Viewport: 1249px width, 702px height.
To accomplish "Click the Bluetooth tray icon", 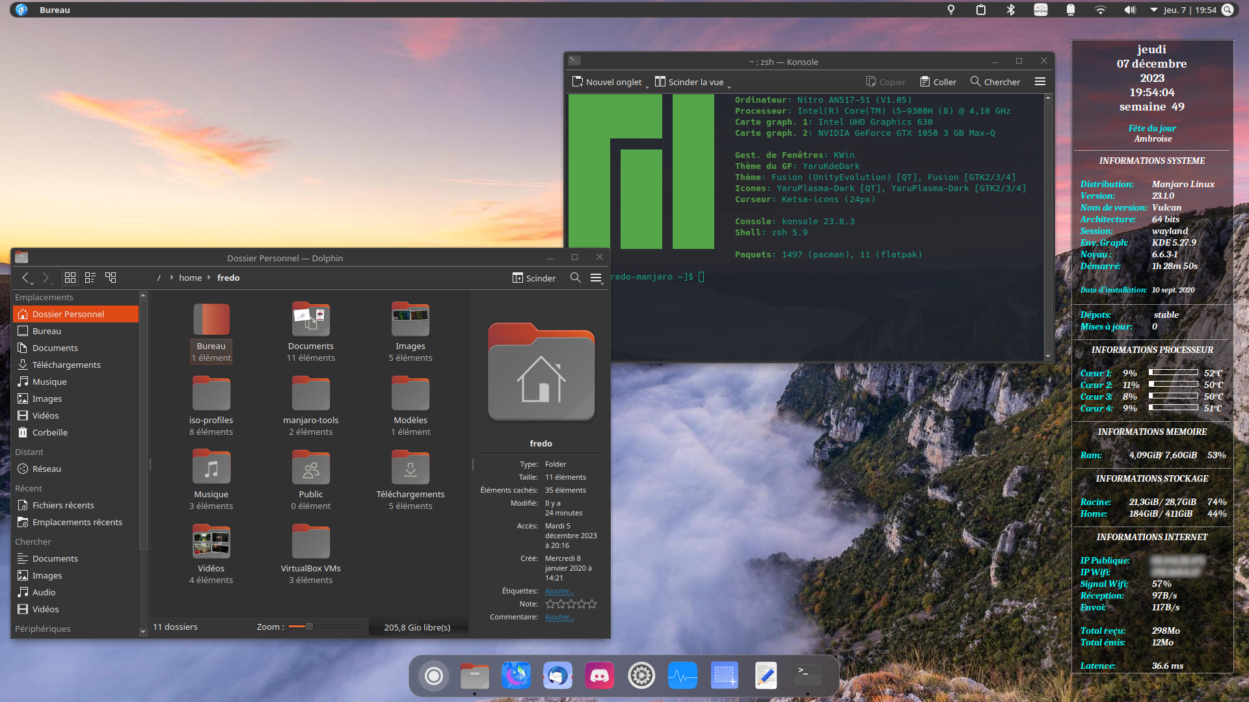I will (1011, 10).
